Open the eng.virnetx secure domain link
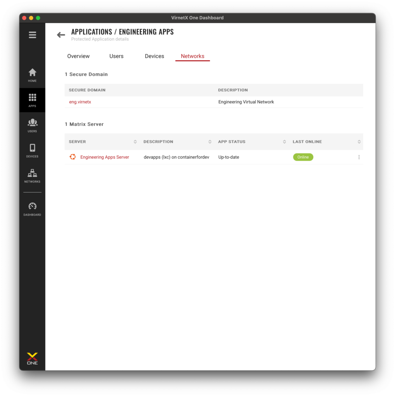 coord(80,102)
